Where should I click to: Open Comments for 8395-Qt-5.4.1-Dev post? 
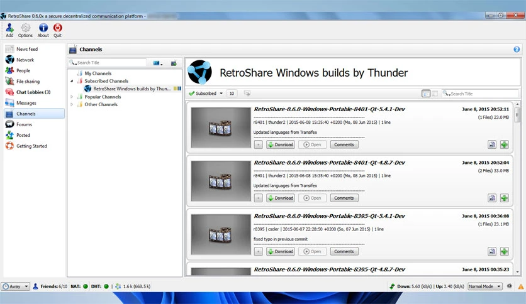344,251
